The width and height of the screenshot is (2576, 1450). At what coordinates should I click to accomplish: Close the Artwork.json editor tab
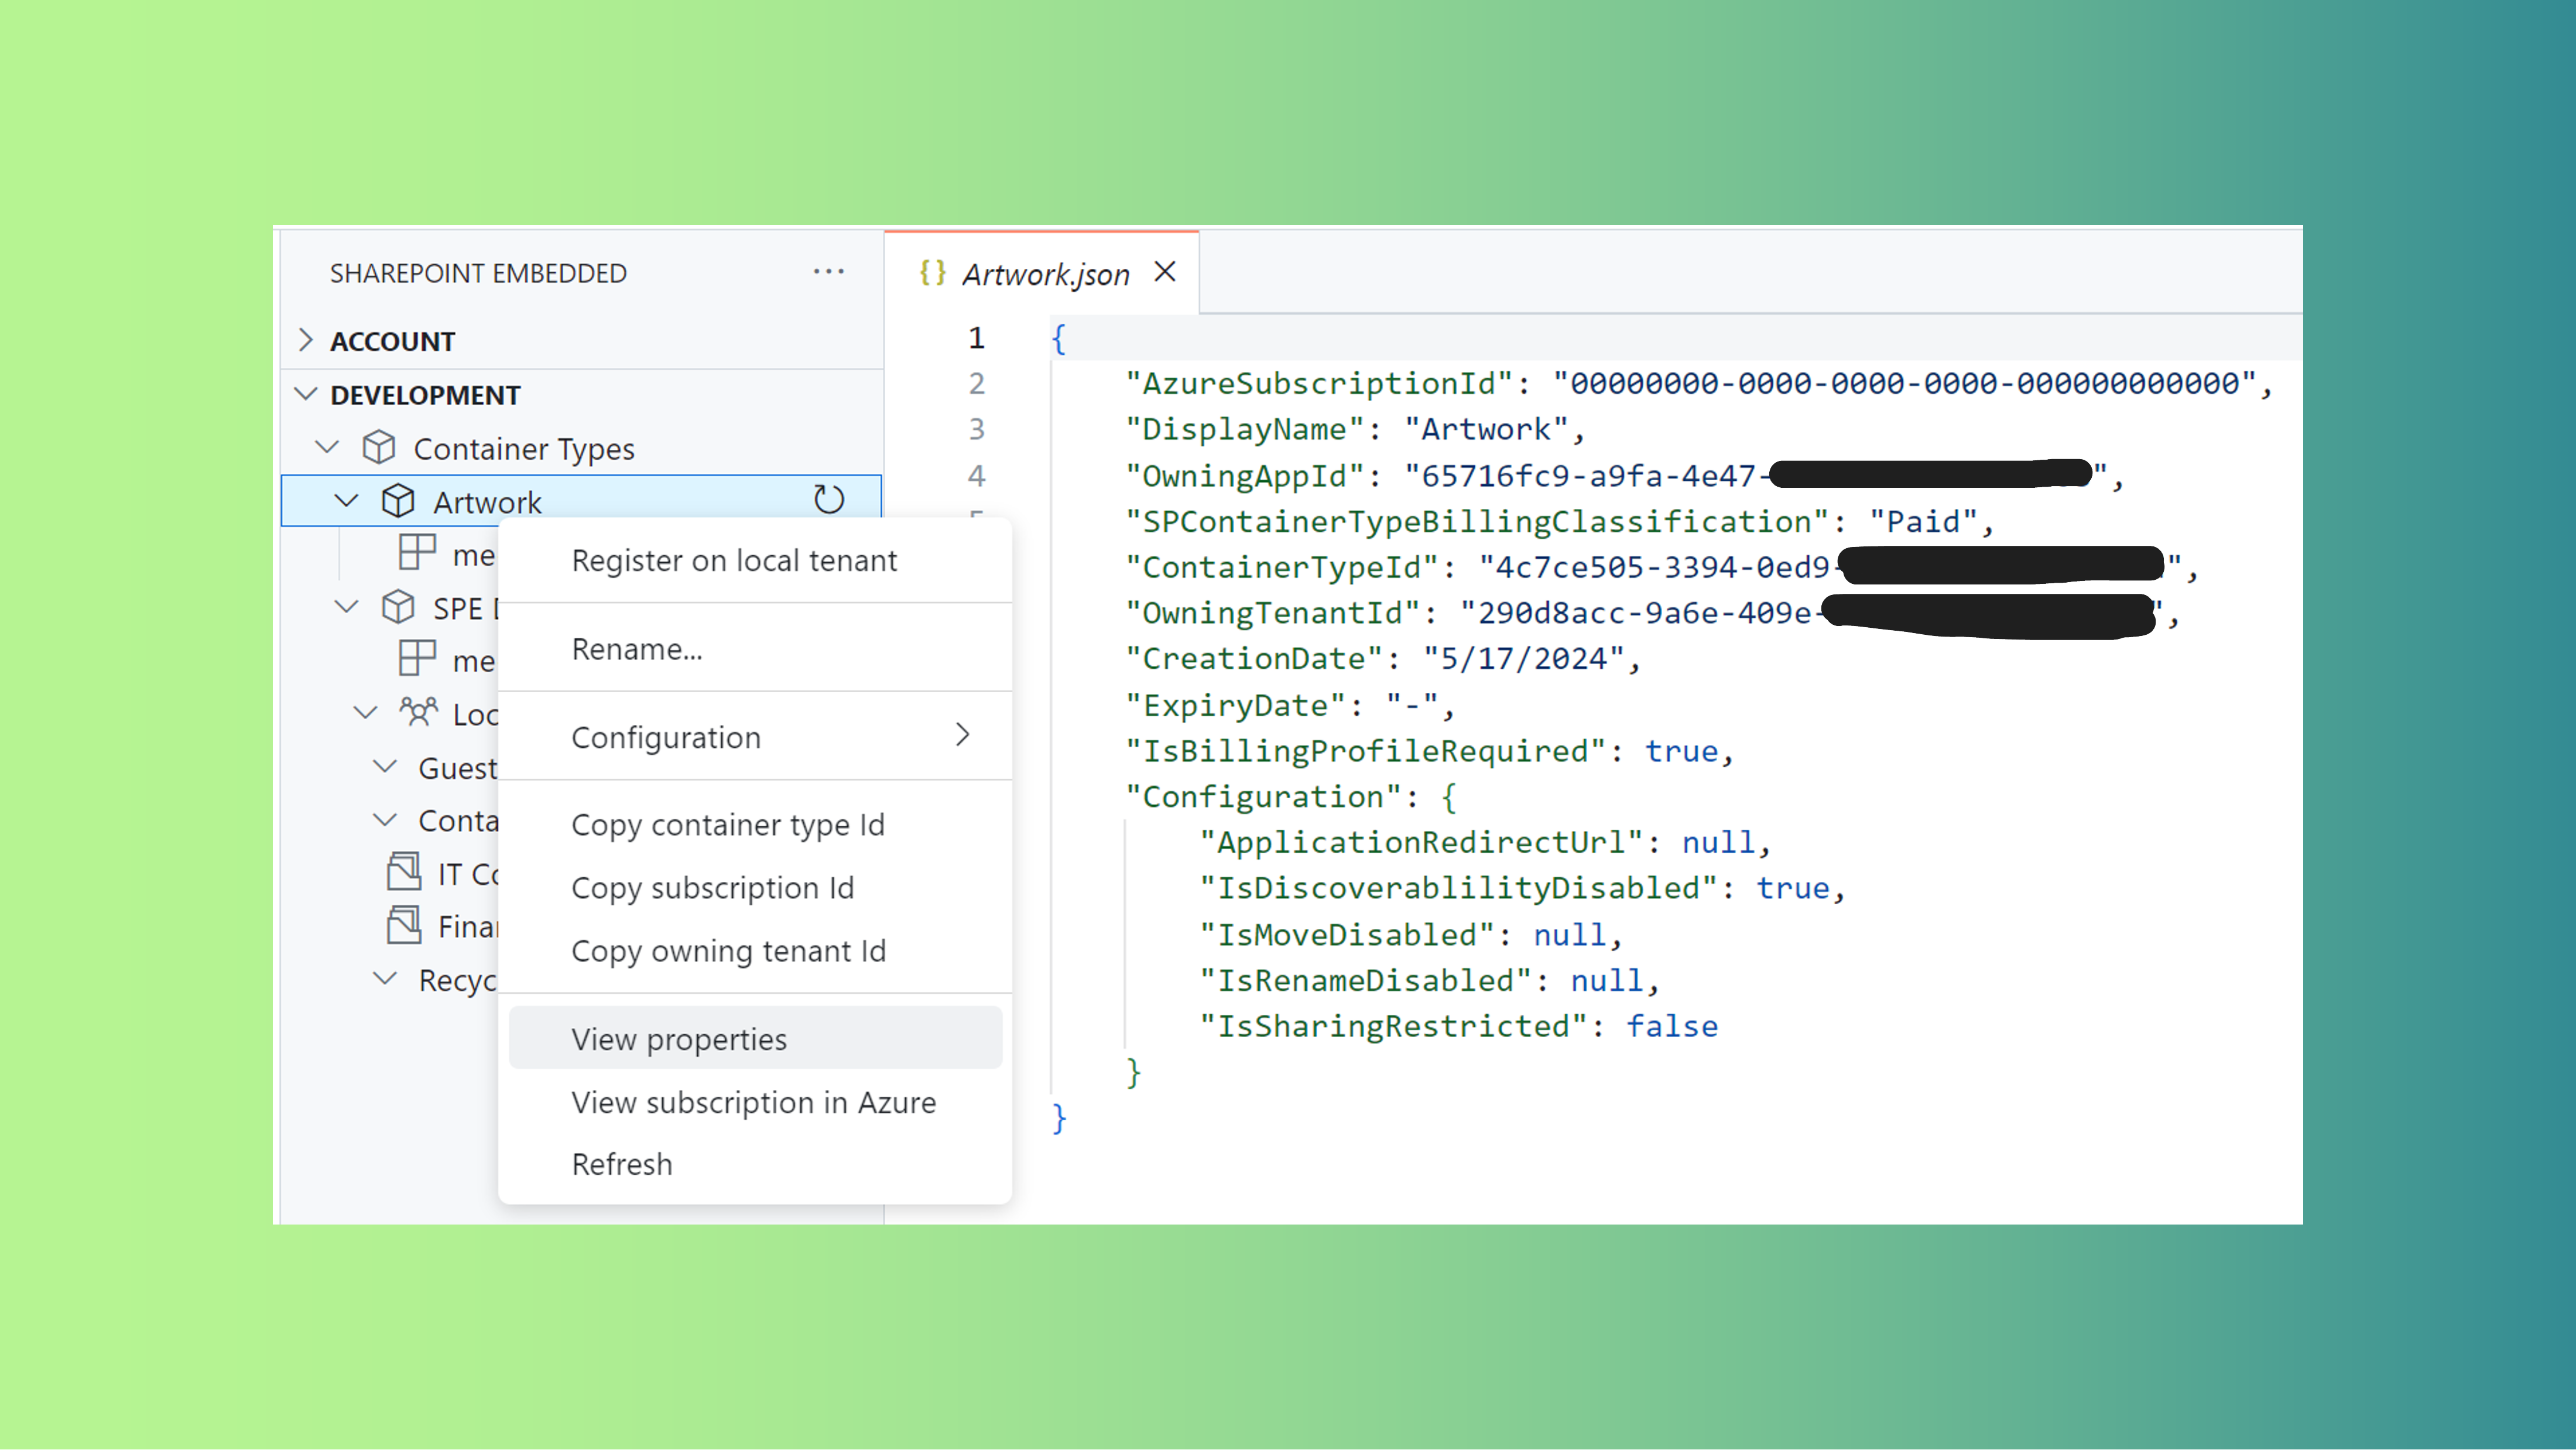1165,271
